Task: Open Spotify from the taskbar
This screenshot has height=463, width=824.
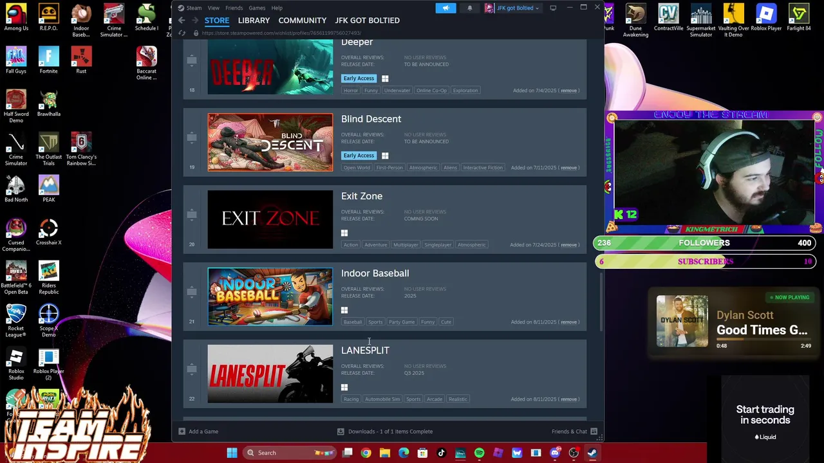Action: (x=479, y=453)
